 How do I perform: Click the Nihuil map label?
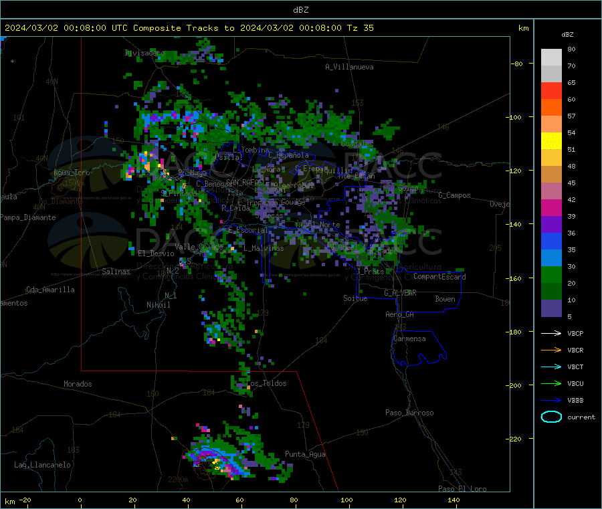point(158,305)
